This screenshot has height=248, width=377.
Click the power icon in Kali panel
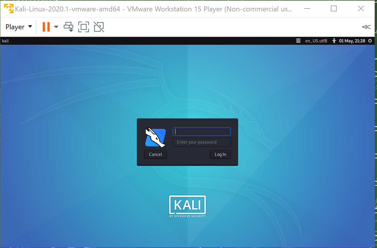click(x=370, y=41)
